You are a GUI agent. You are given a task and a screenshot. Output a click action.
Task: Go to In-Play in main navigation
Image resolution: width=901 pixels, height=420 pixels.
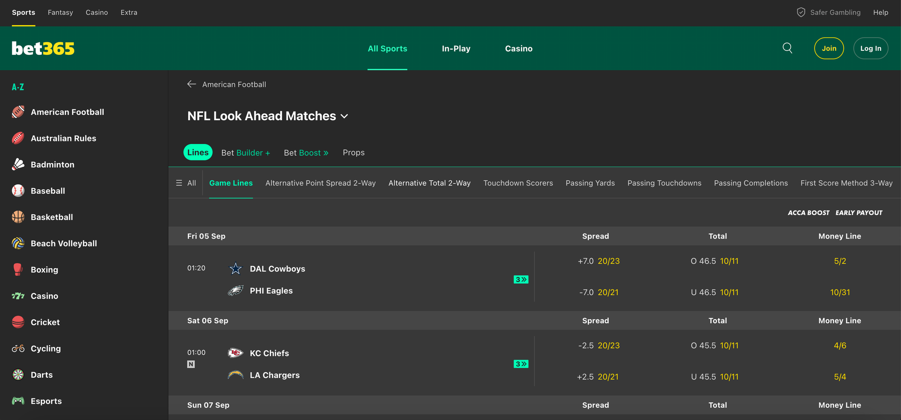pyautogui.click(x=456, y=49)
